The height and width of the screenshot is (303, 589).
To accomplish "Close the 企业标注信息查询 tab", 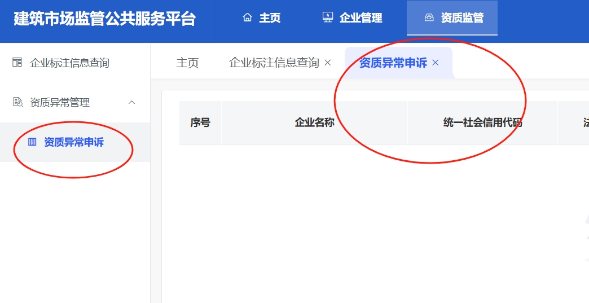I will pos(328,63).
